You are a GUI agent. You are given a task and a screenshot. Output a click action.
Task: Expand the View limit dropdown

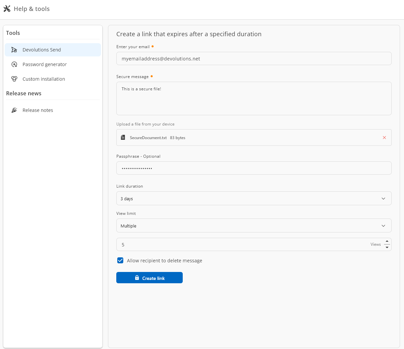(x=253, y=226)
